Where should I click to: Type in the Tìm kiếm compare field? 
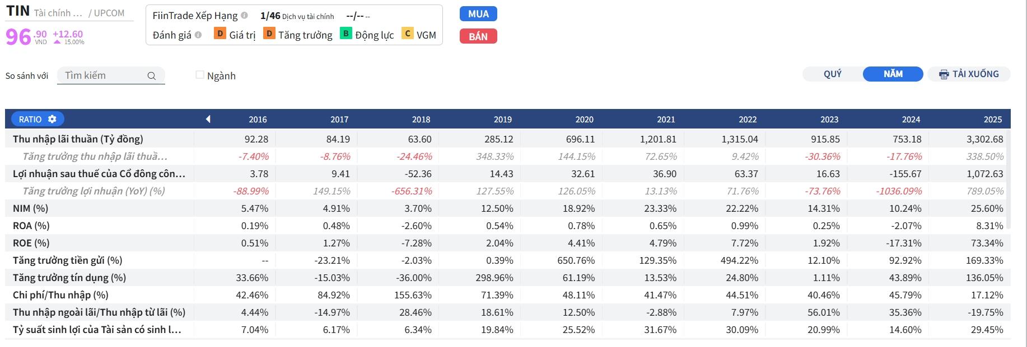coord(104,75)
